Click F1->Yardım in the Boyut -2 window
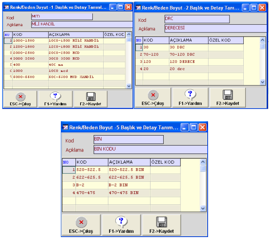 pos(190,97)
